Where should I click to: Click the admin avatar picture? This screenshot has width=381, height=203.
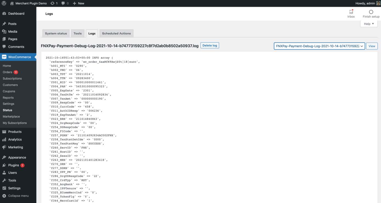point(378,3)
